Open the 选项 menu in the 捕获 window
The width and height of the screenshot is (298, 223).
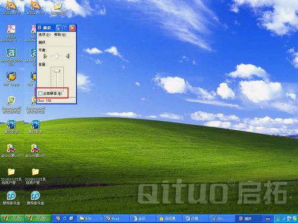coord(44,34)
